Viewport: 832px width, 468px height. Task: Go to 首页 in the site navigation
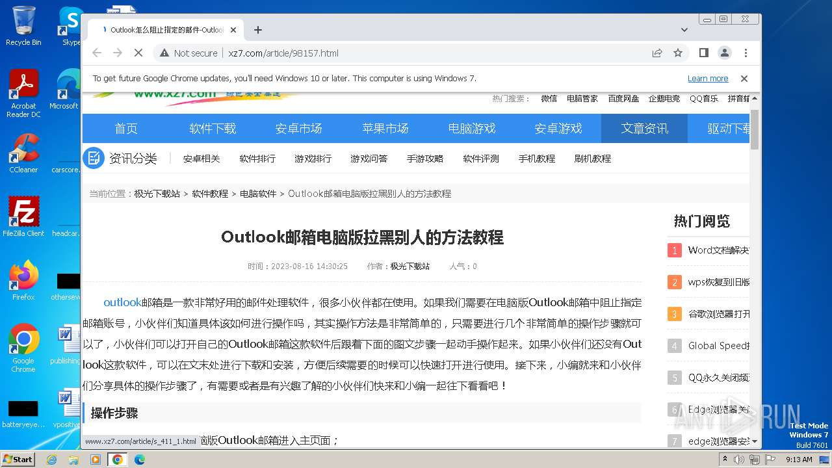[x=126, y=129]
